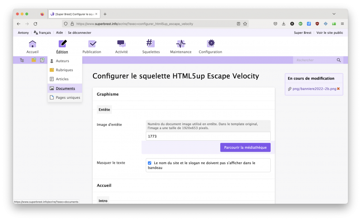Click the browser forward arrow
The height and width of the screenshot is (221, 361).
tap(27, 24)
